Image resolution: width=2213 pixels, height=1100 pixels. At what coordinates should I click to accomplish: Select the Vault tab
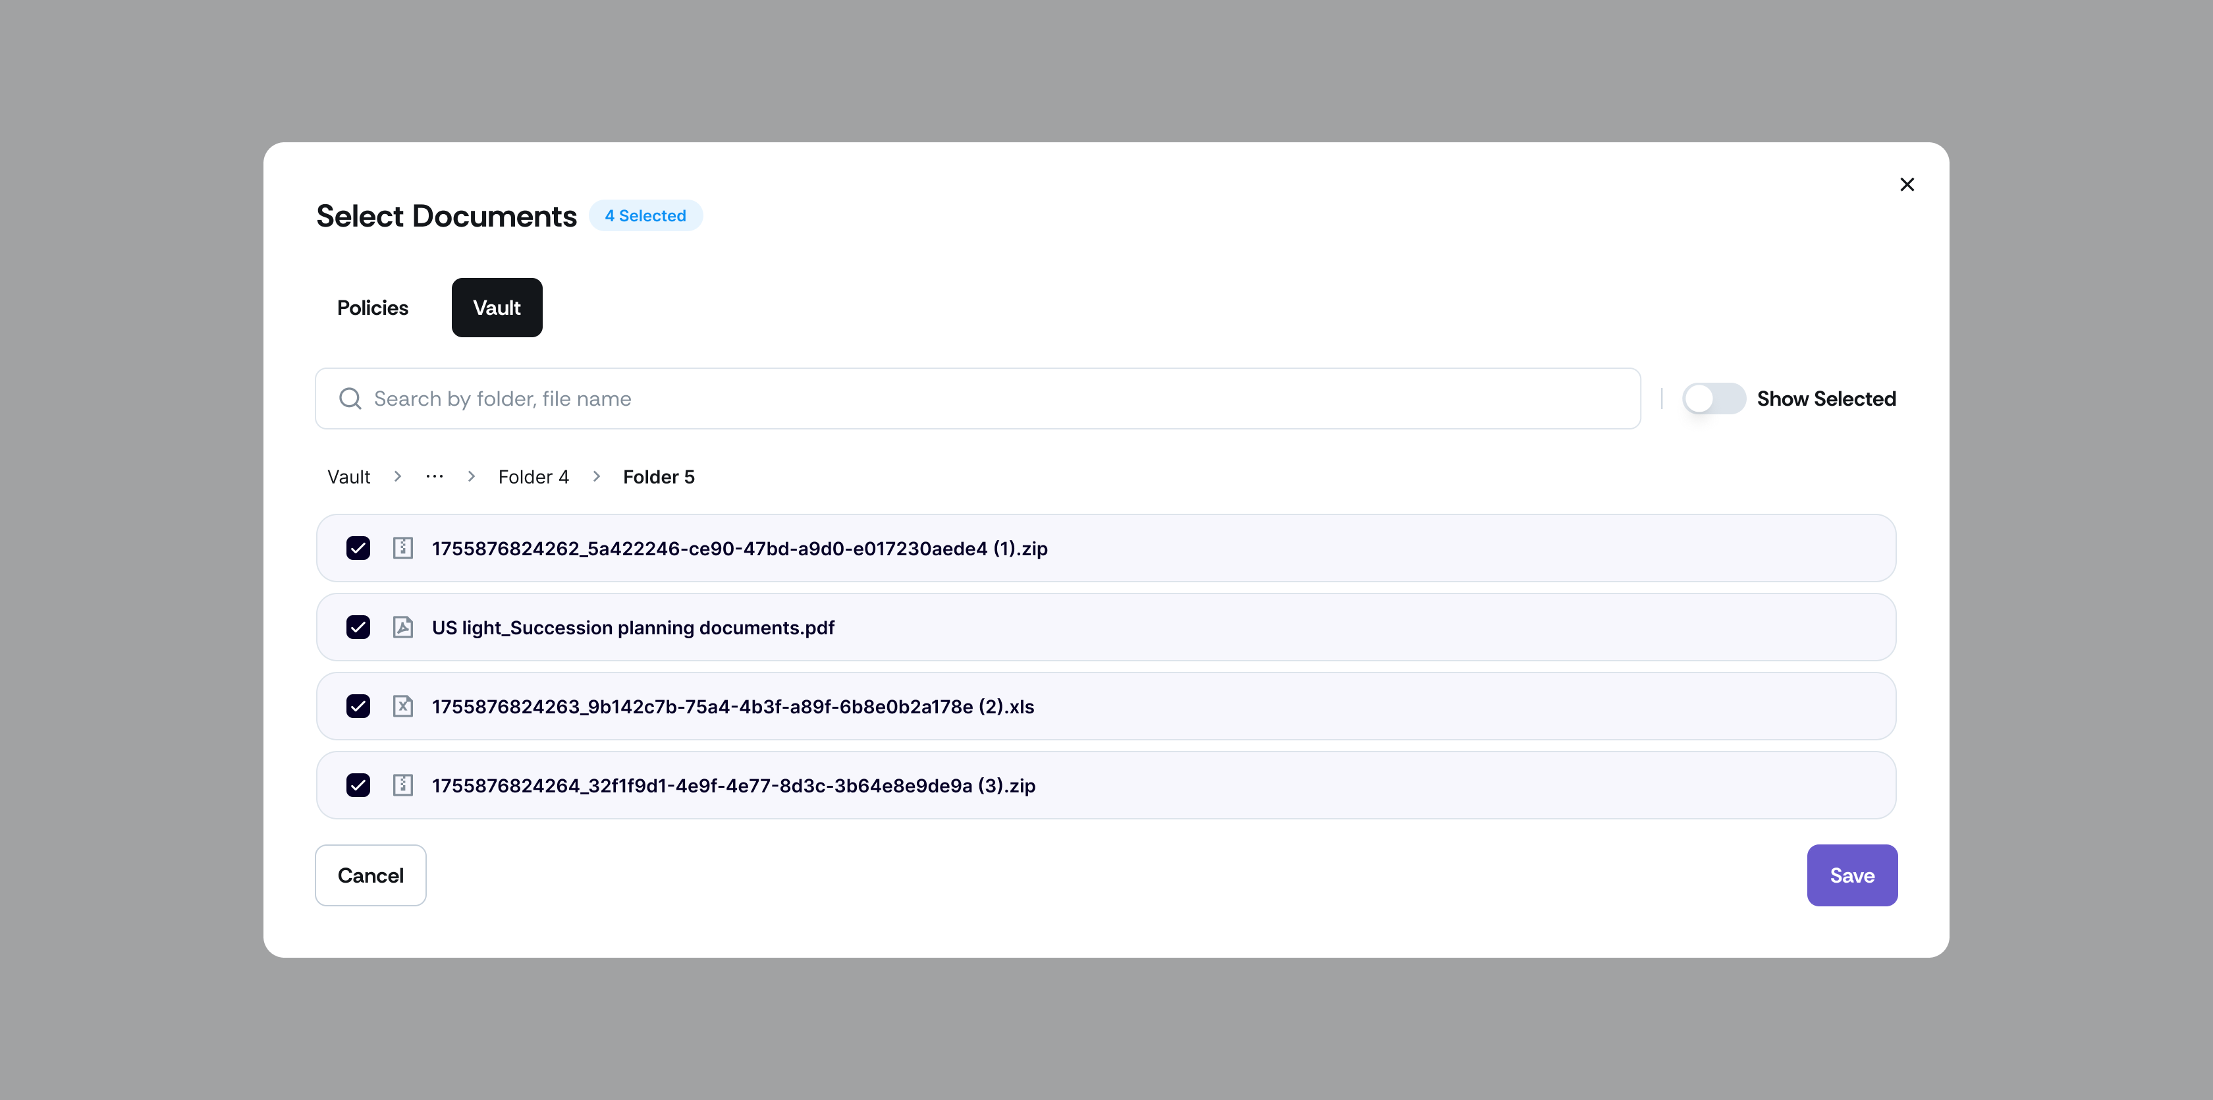(497, 308)
